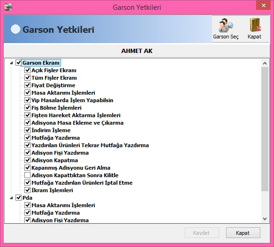Click the application icon in title bar
This screenshot has width=274, height=247.
[x=8, y=7]
